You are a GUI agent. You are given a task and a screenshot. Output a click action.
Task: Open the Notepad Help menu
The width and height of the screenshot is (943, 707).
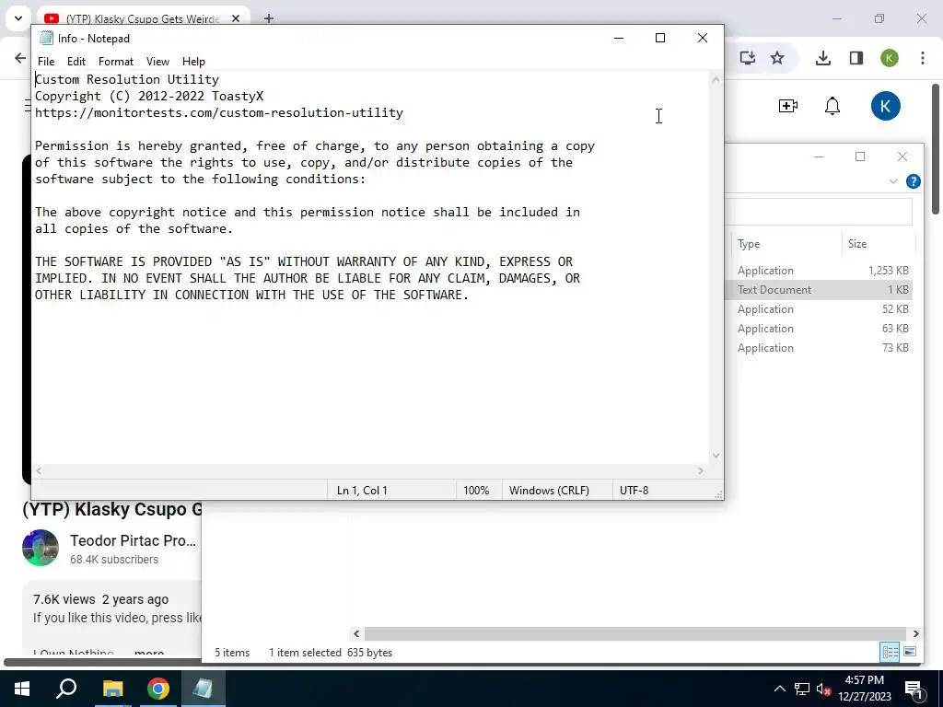click(193, 62)
